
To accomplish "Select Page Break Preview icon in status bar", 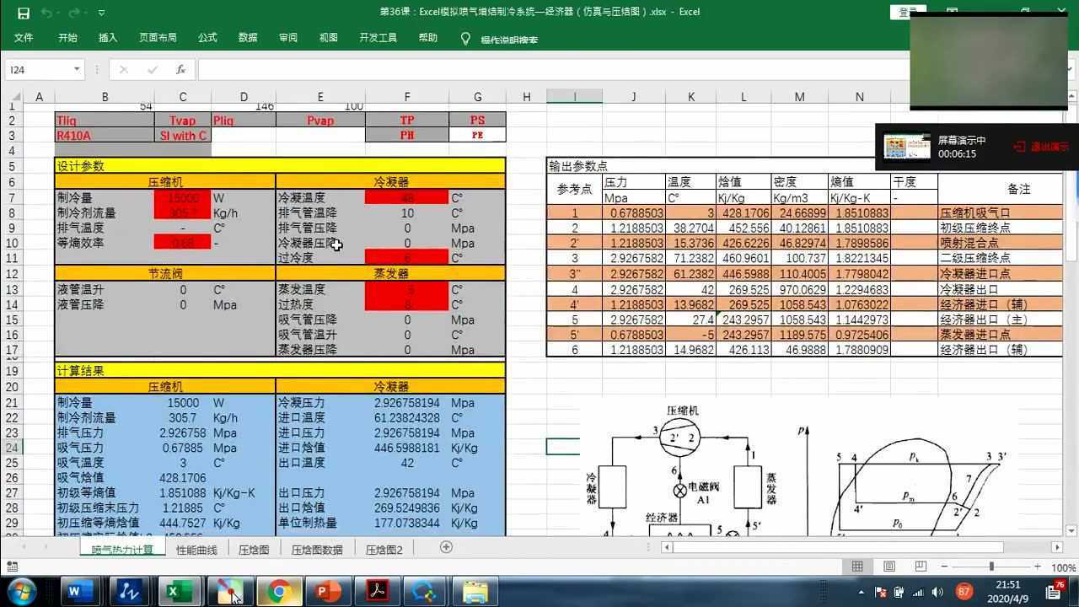I will [921, 566].
